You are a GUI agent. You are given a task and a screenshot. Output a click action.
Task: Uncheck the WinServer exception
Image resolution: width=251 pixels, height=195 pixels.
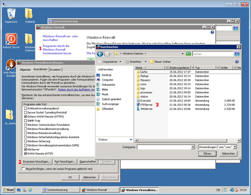(25, 149)
